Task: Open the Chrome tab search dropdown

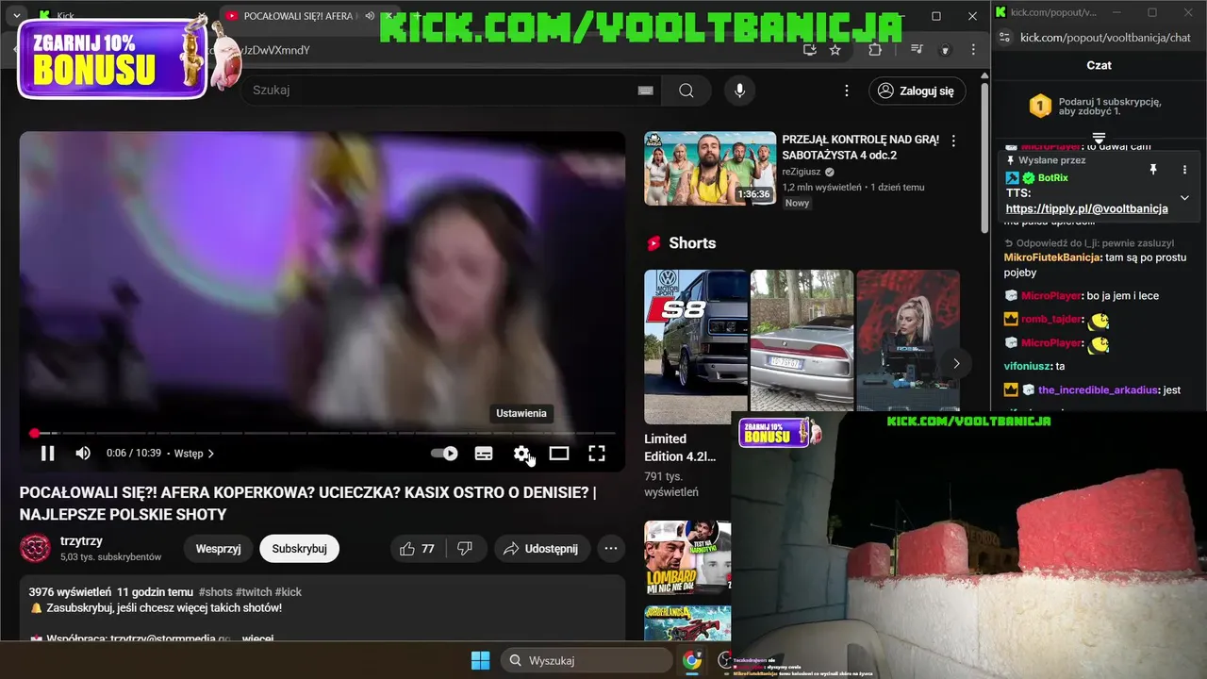Action: coord(17,16)
